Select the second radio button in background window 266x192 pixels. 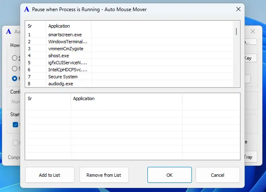point(14,68)
